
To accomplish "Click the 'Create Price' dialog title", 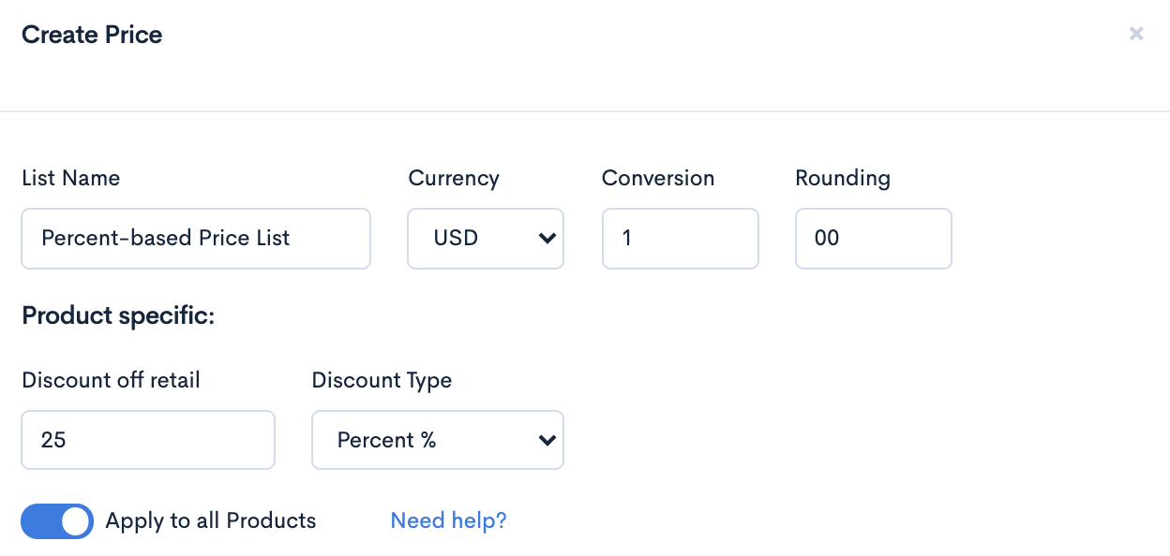I will [92, 35].
